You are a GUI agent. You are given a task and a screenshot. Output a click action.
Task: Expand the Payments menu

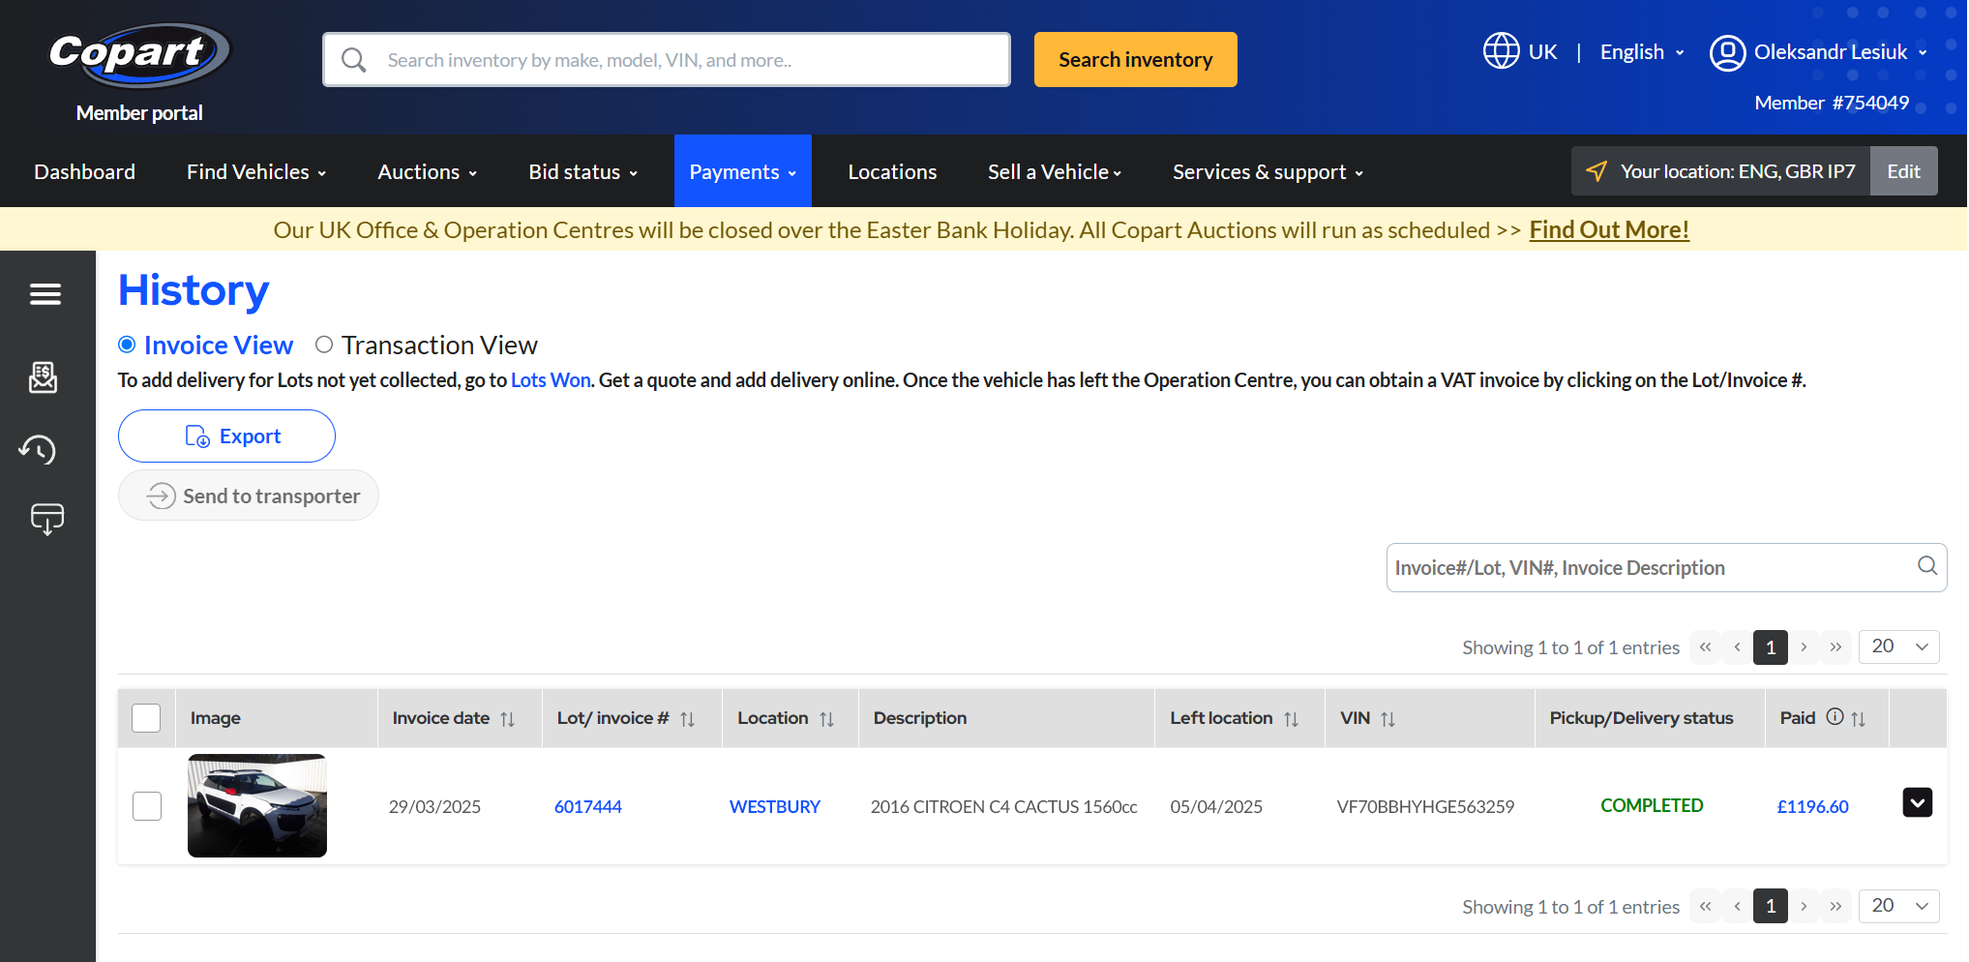(x=743, y=171)
